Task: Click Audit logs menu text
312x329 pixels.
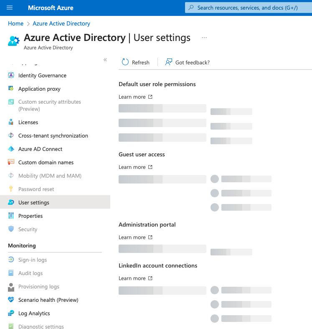Action: 30,273
